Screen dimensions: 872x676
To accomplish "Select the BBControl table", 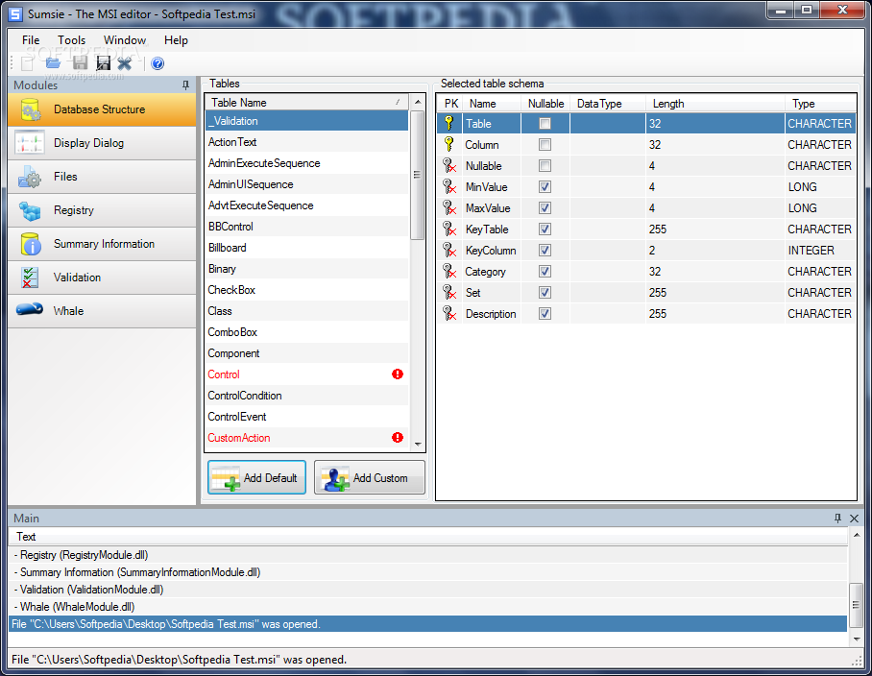I will pyautogui.click(x=307, y=227).
